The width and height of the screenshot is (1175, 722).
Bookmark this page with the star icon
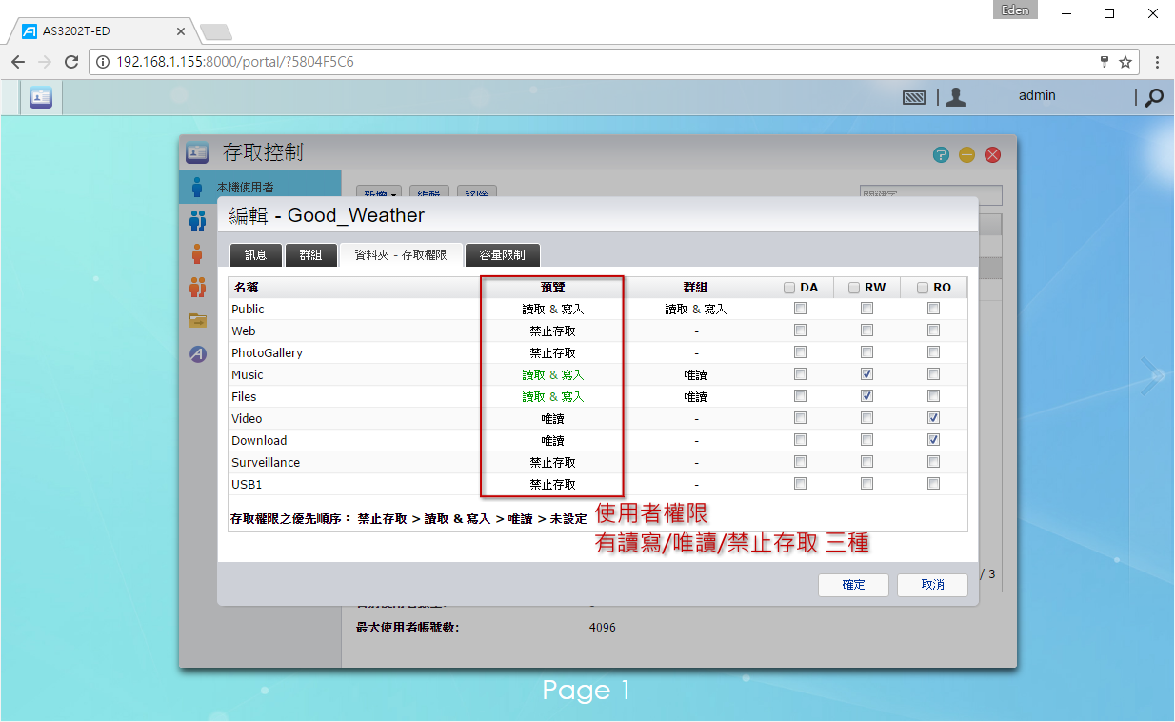[x=1125, y=62]
